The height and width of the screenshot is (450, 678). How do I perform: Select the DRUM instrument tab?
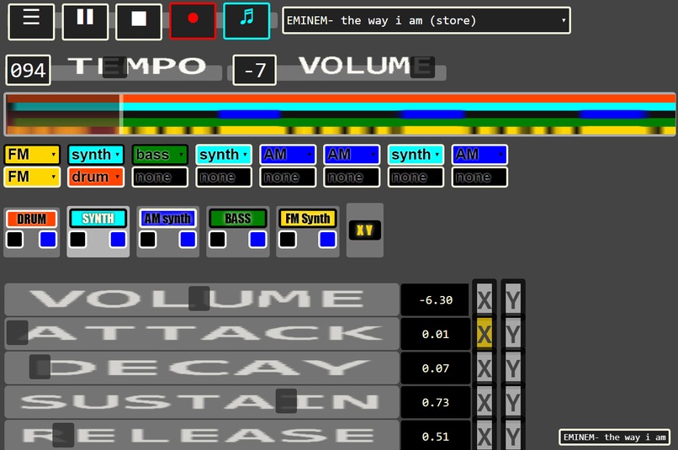pyautogui.click(x=31, y=219)
